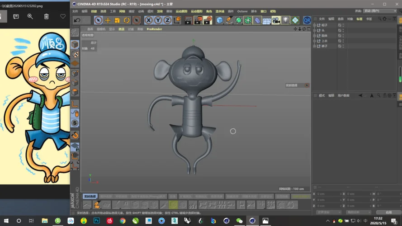The image size is (402, 226).
Task: Expand the 上衣 object tree node
Action: pyautogui.click(x=315, y=41)
